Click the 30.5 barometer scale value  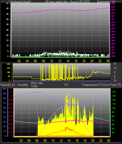(113, 4)
